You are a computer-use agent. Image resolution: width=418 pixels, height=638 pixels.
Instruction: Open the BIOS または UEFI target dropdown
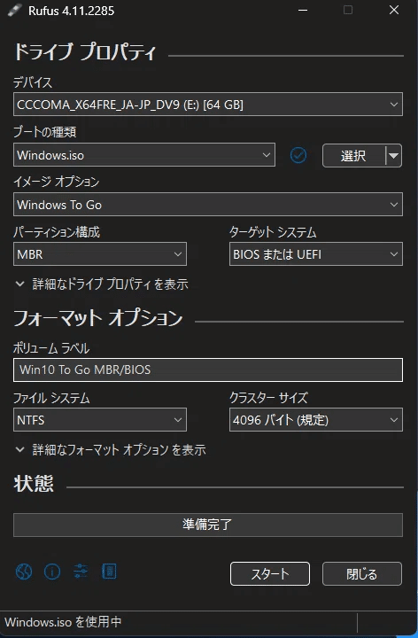[x=316, y=254]
